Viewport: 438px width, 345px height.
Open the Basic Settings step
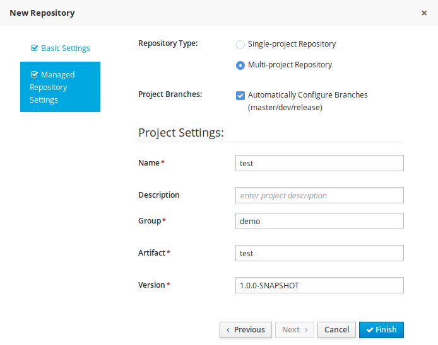point(60,48)
